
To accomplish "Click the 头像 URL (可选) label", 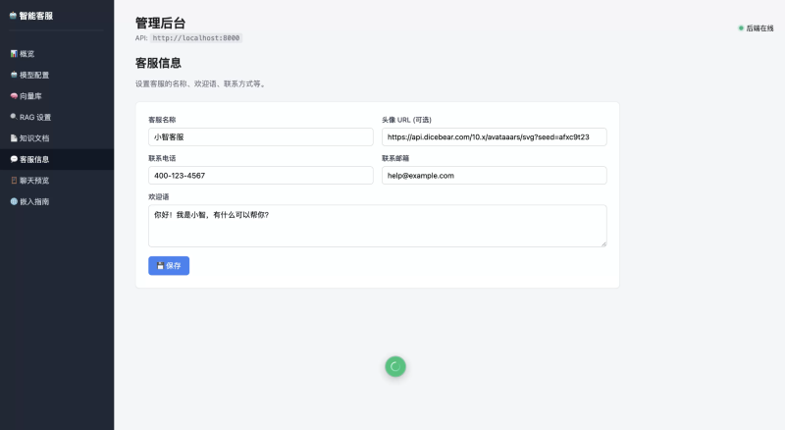I will click(x=406, y=120).
